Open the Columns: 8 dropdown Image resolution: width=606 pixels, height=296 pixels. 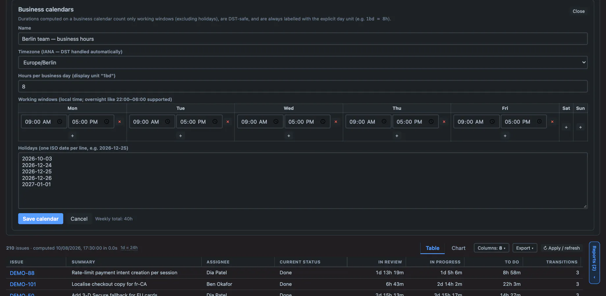pos(491,248)
